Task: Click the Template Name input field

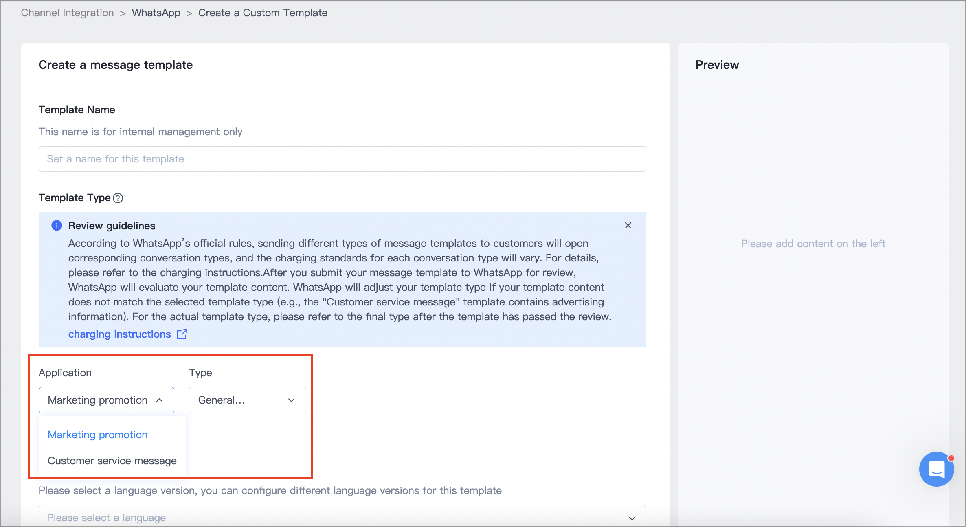Action: tap(342, 159)
